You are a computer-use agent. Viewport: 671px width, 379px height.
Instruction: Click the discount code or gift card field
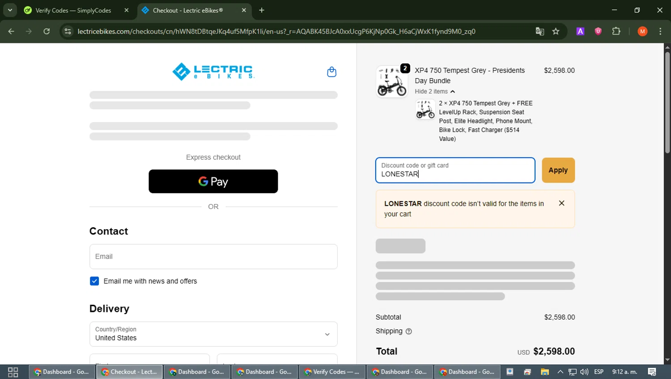[455, 170]
